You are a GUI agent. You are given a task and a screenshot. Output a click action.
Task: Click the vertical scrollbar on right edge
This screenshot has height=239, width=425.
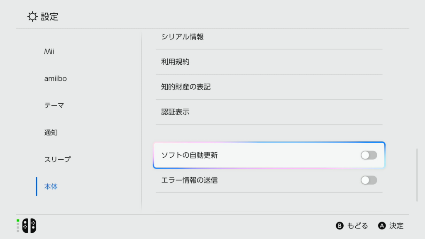point(417,175)
